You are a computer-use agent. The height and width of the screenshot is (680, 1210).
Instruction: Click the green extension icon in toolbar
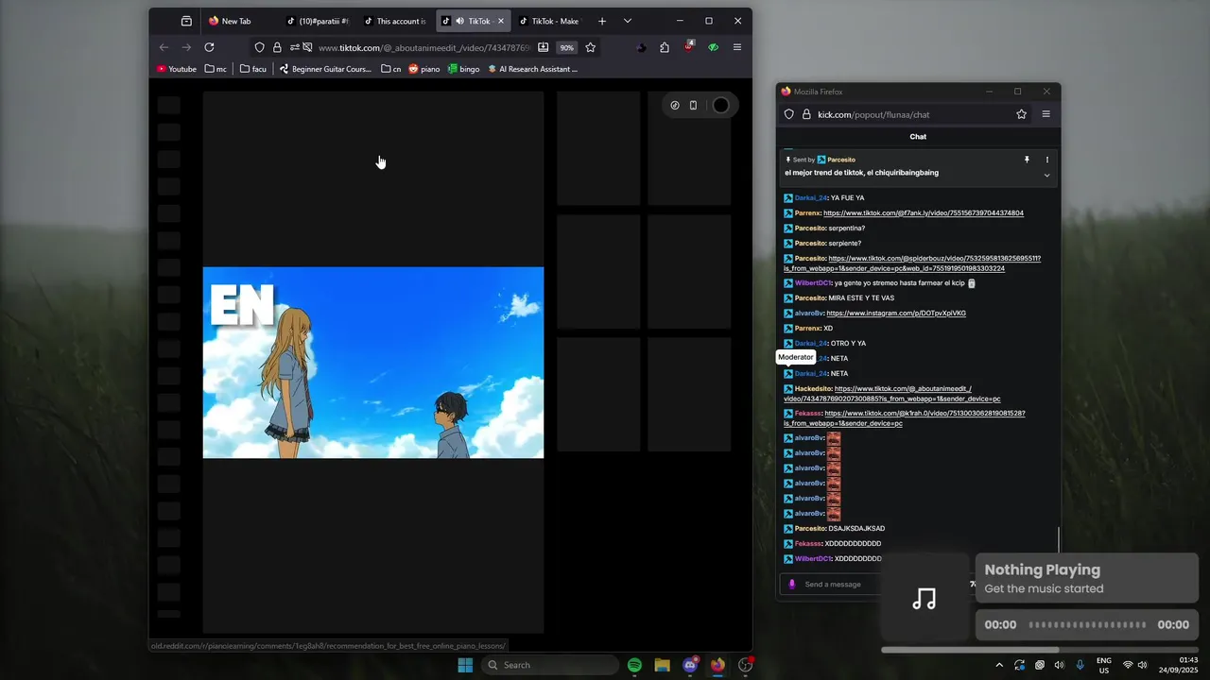coord(714,47)
